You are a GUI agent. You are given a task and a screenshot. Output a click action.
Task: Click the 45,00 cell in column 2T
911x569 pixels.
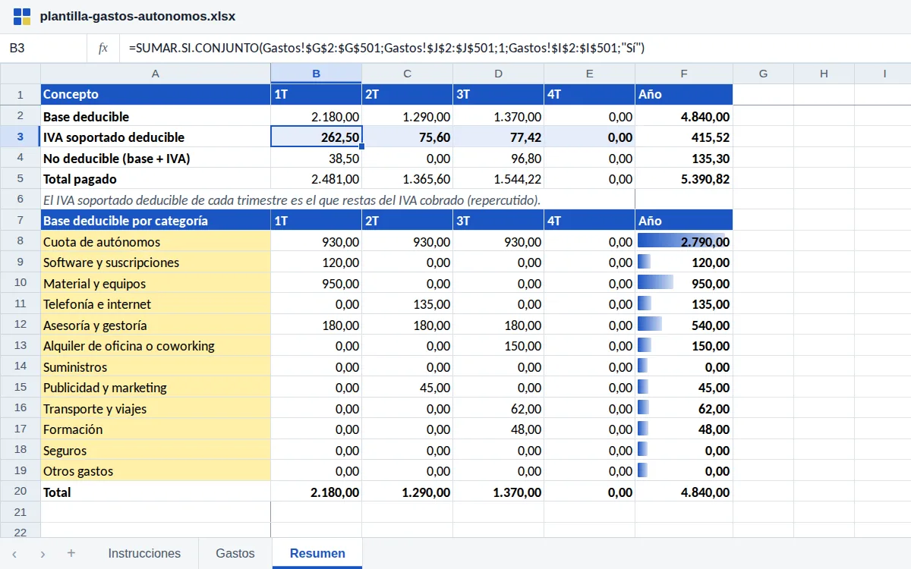[x=407, y=388]
